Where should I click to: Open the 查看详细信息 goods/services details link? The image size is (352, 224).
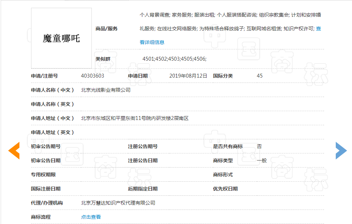click(152, 42)
